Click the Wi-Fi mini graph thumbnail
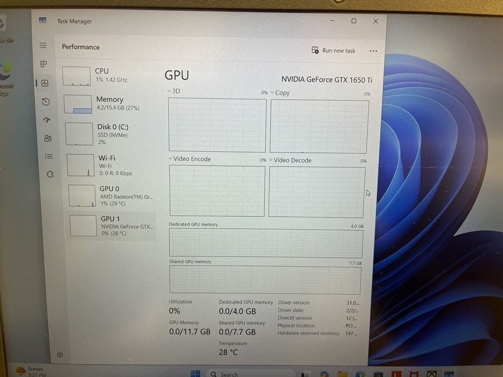 click(x=80, y=165)
